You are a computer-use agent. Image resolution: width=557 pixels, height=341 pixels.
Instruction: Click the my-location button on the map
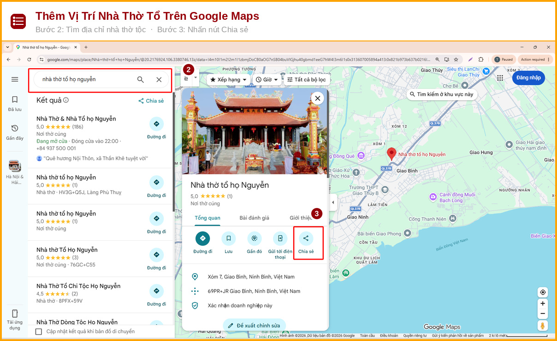[x=543, y=292]
